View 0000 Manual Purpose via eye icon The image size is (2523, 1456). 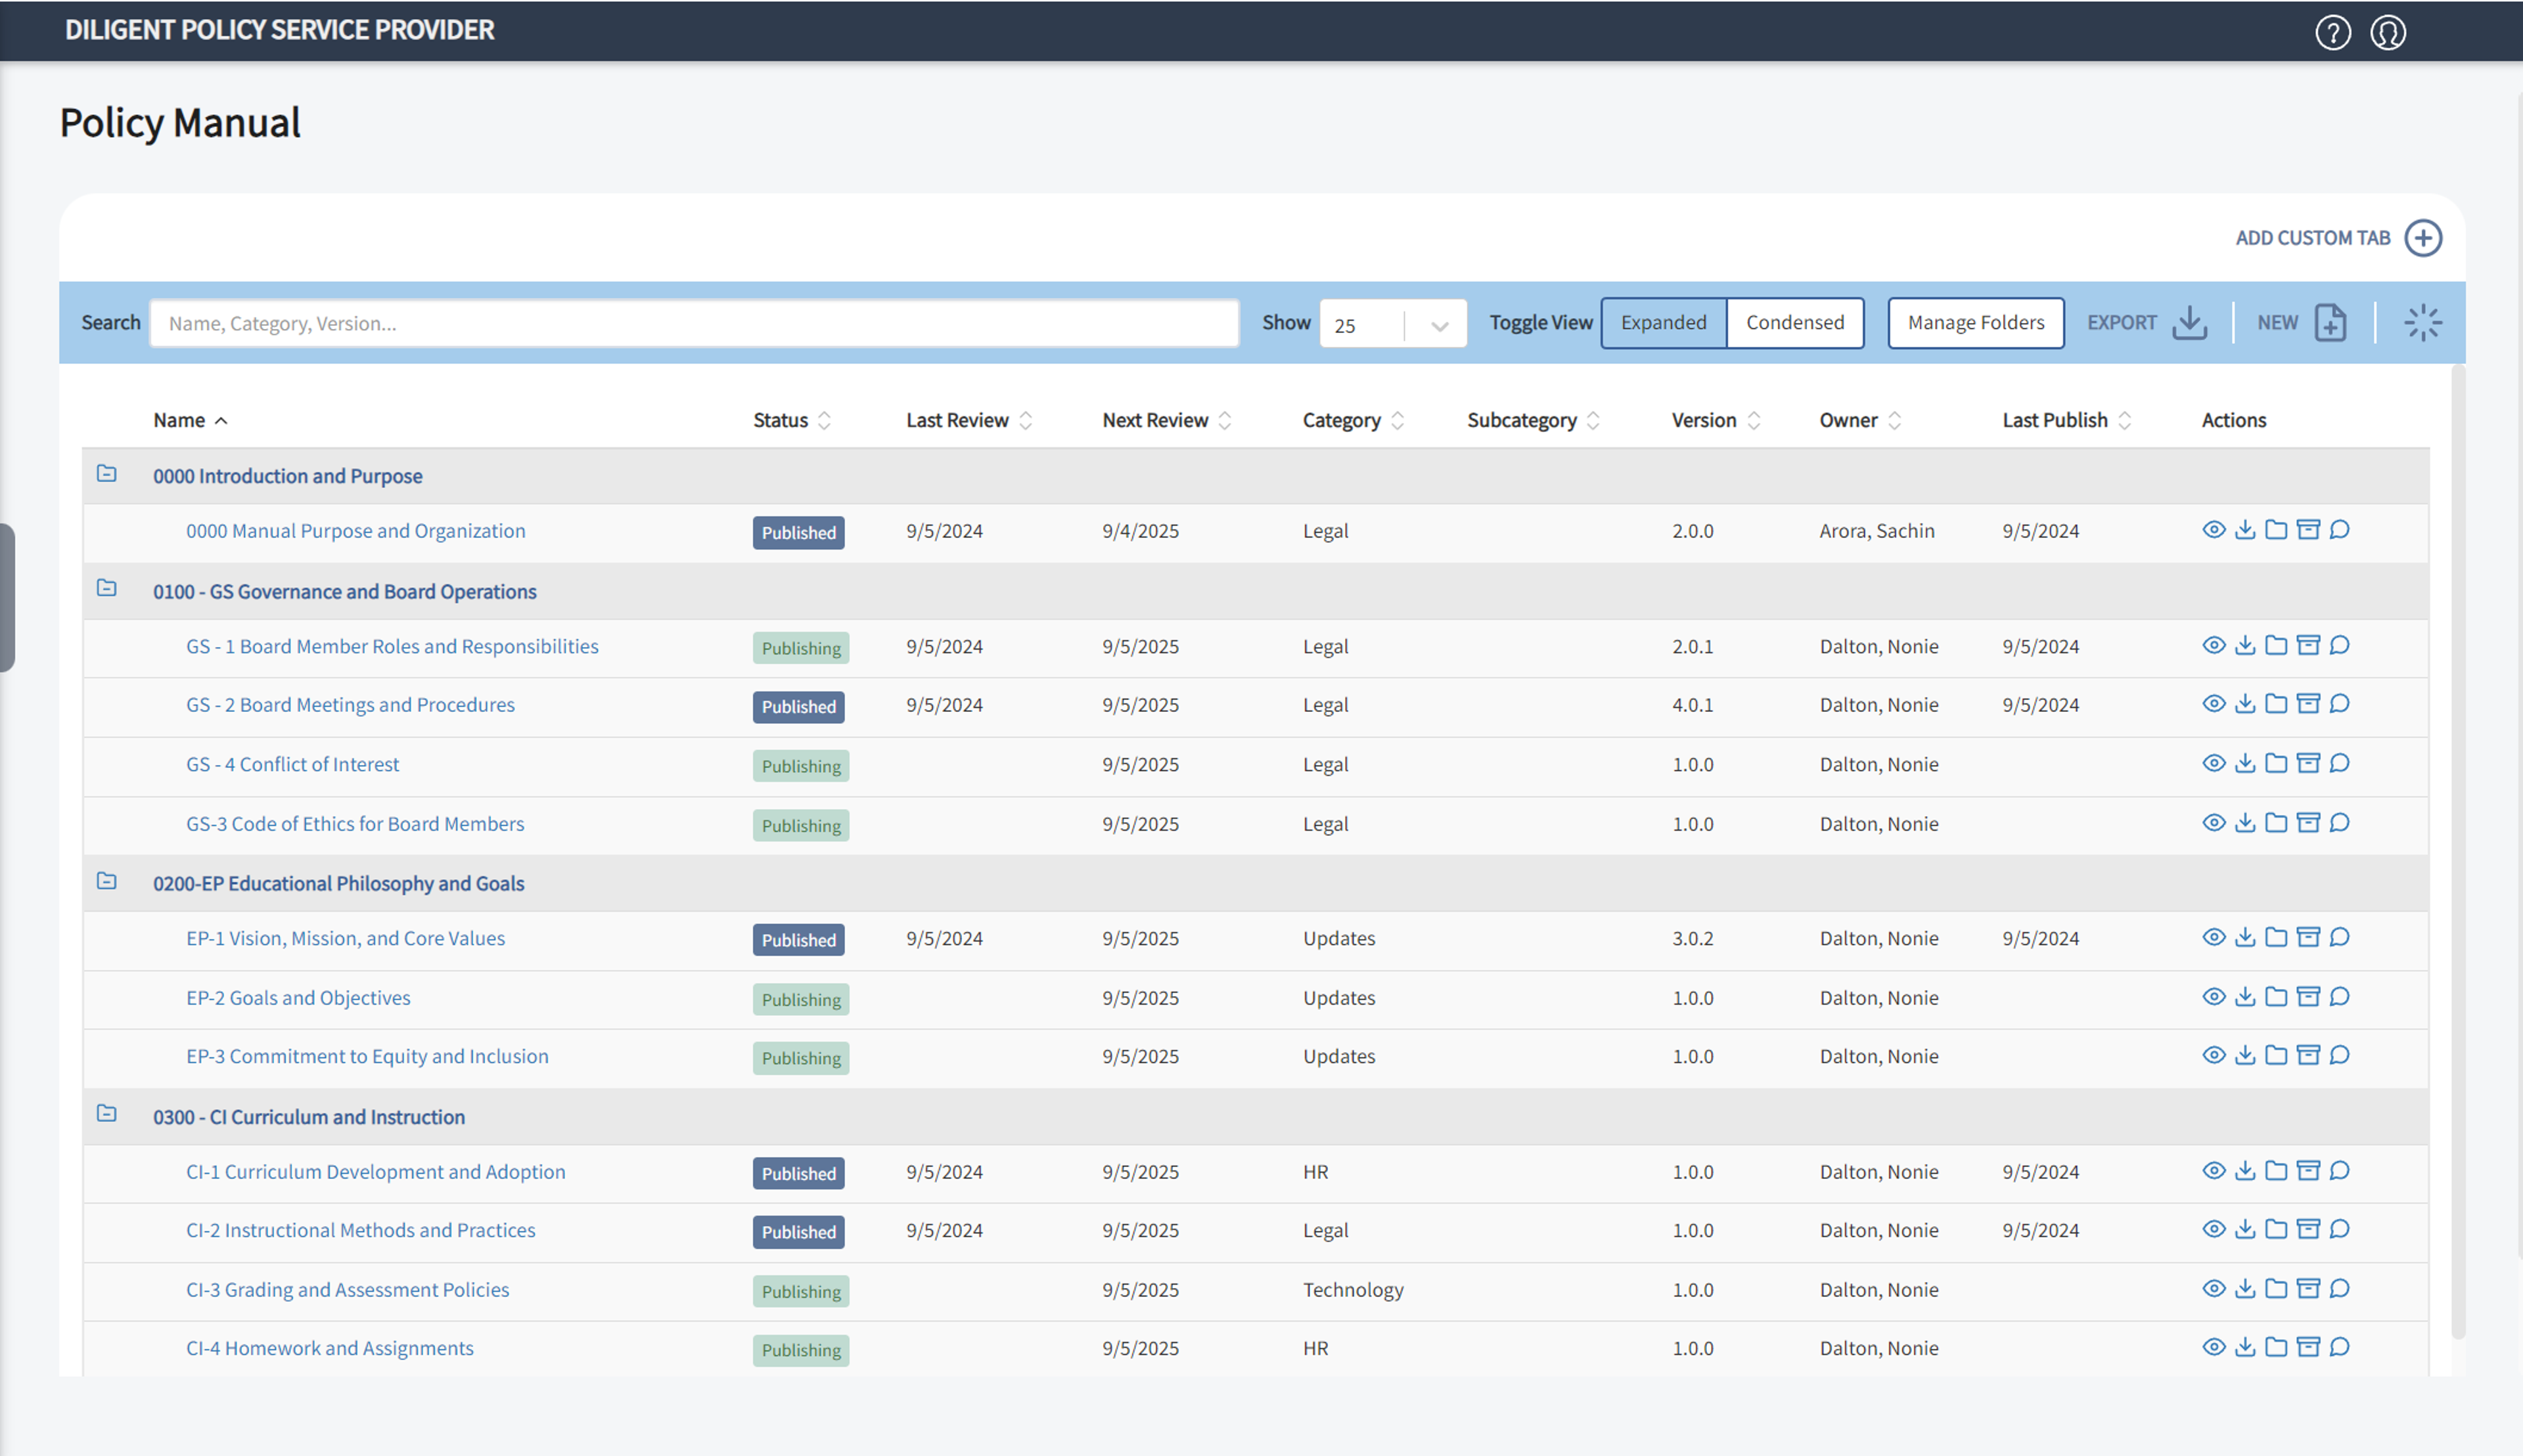pos(2214,530)
